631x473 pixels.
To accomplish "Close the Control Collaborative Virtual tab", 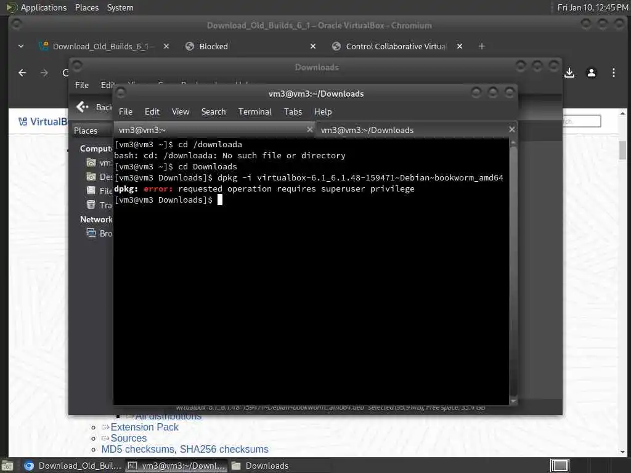I will (460, 46).
